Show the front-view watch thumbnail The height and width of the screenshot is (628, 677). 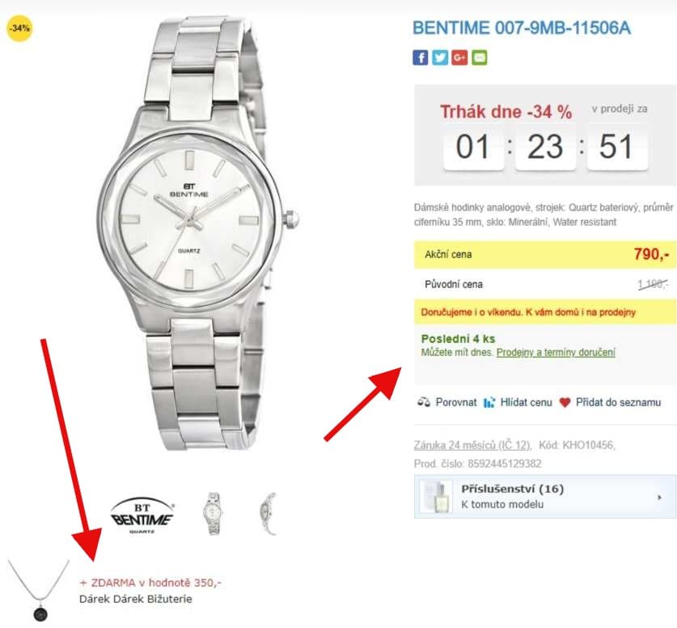(212, 513)
